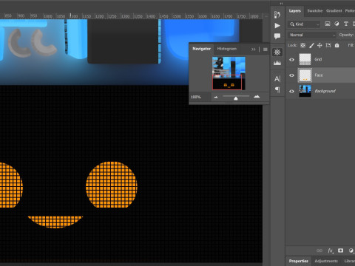Switch to the Patterns tab
355x266 pixels.
pyautogui.click(x=350, y=11)
